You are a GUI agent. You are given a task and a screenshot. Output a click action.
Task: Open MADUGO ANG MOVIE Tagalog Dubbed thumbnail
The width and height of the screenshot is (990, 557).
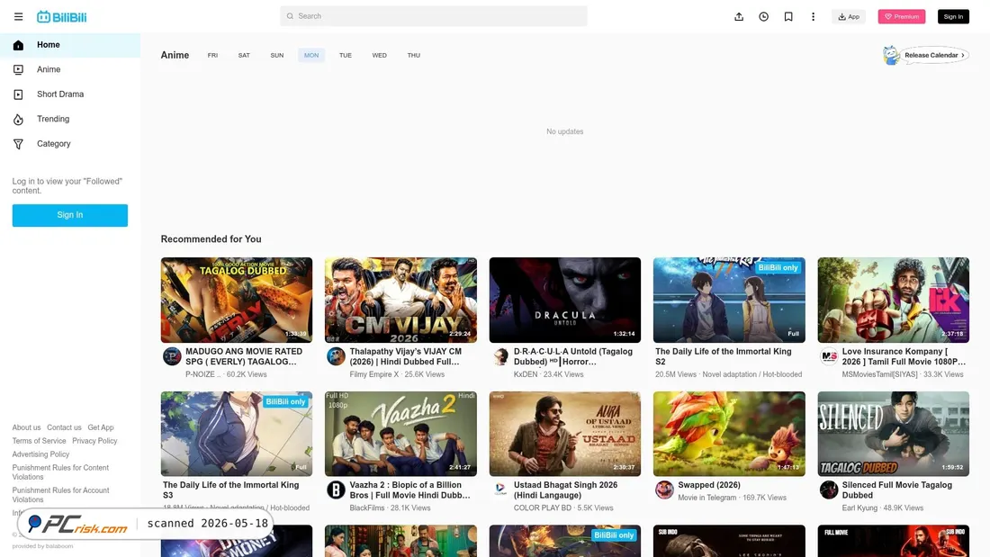(x=236, y=300)
